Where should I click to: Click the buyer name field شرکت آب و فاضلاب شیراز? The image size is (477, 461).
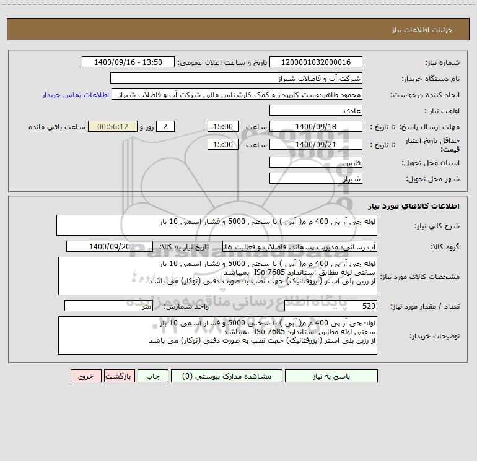[x=236, y=78]
